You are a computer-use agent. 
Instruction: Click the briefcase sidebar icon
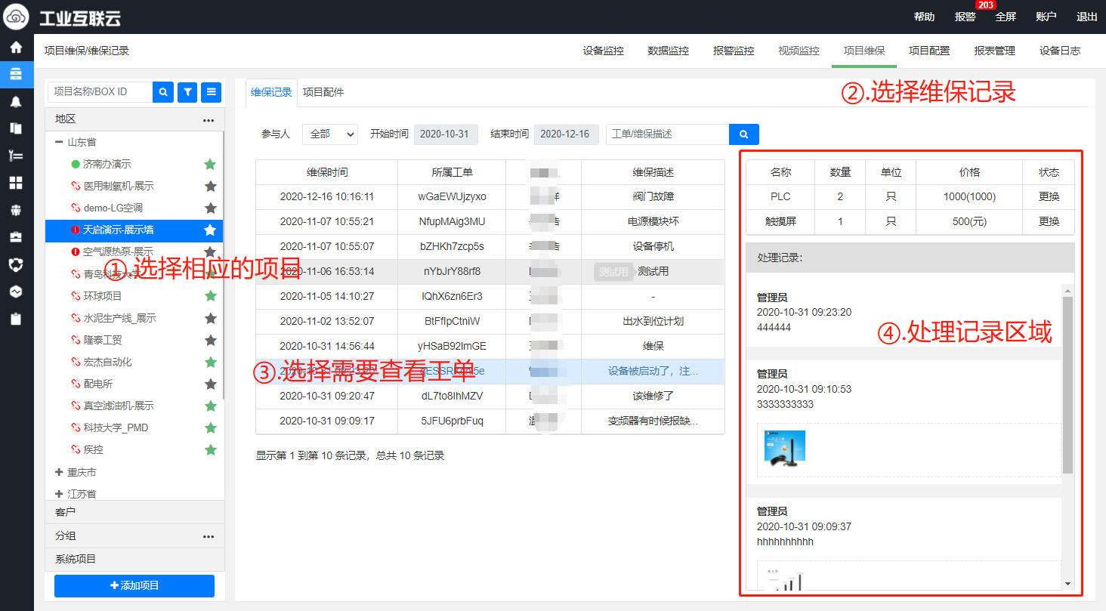[16, 237]
